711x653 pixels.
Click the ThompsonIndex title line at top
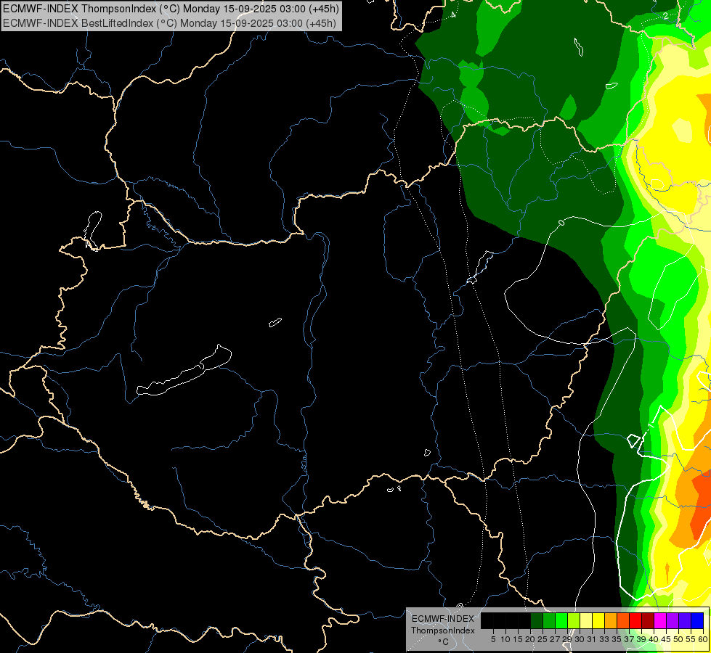[171, 9]
